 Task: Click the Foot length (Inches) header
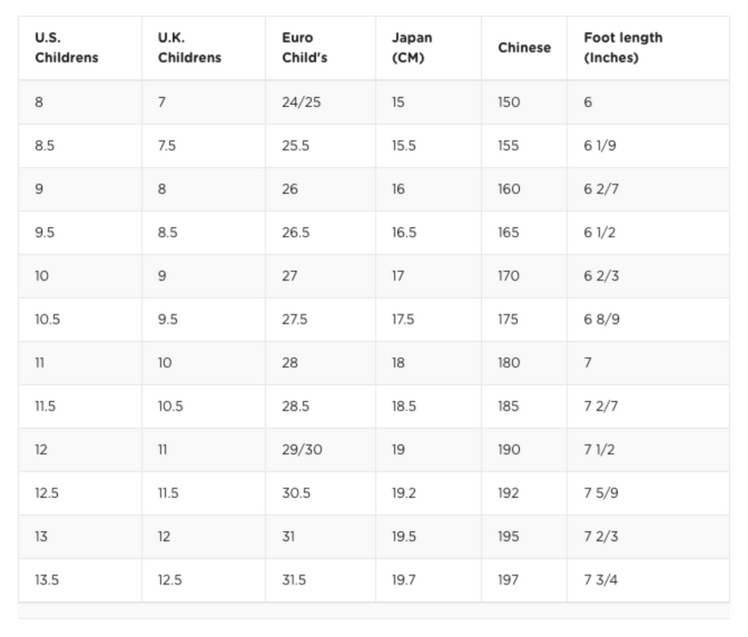(x=648, y=48)
